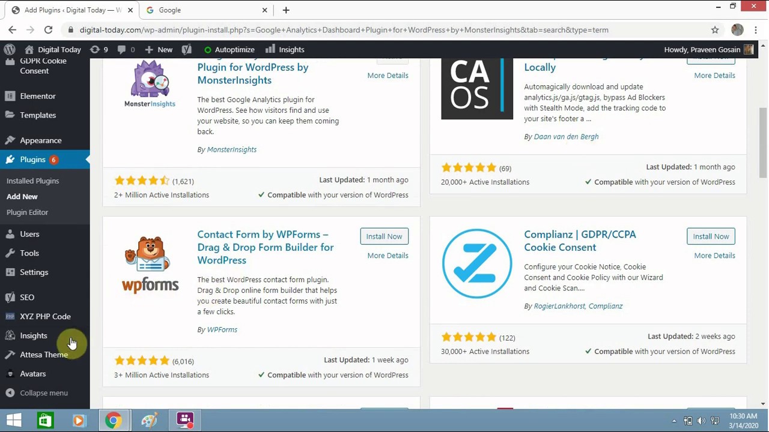Bookmark this page with star icon
The width and height of the screenshot is (769, 432).
click(715, 29)
